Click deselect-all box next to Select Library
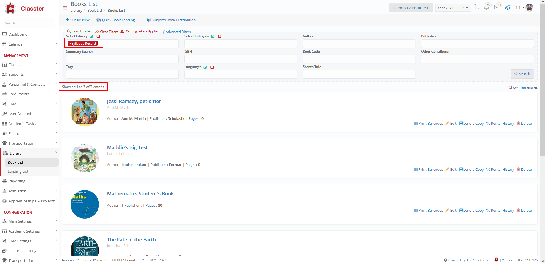This screenshot has width=545, height=263. pyautogui.click(x=98, y=36)
